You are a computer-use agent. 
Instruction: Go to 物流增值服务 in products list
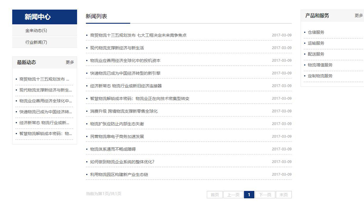point(320,65)
